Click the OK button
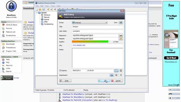The width and height of the screenshot is (181, 102). (x=104, y=81)
